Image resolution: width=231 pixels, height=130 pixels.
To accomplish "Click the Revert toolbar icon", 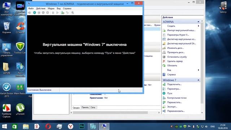I will [67, 13].
